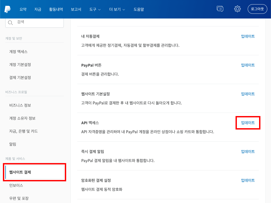
Task: Click the PayPal 버튼 heading
Action: pos(91,65)
